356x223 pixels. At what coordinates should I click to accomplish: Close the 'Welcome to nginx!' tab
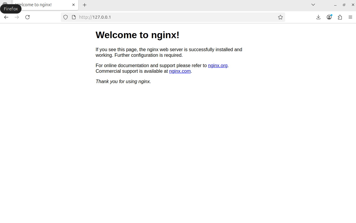74,5
